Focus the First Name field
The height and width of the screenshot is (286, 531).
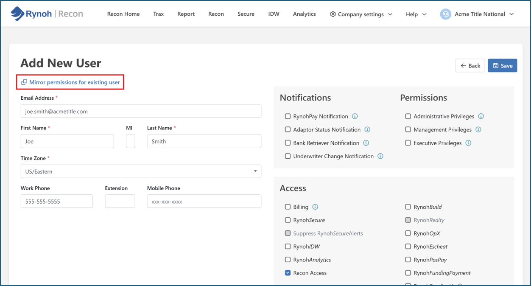pyautogui.click(x=67, y=141)
